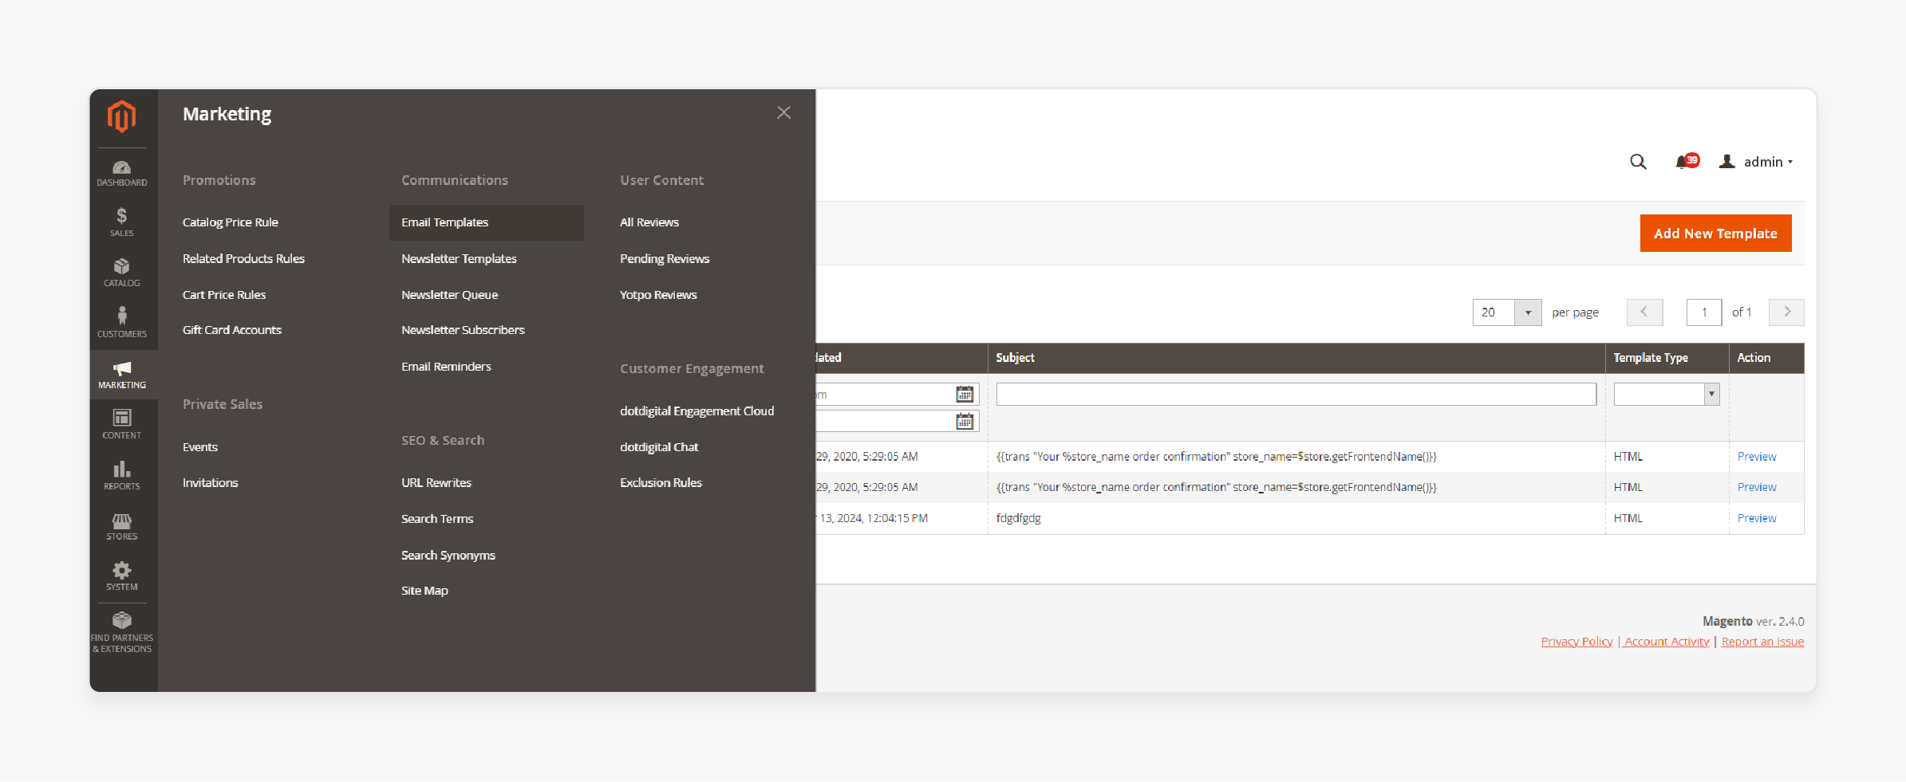Image resolution: width=1906 pixels, height=782 pixels.
Task: Open the Customers sidebar icon
Action: 122,323
